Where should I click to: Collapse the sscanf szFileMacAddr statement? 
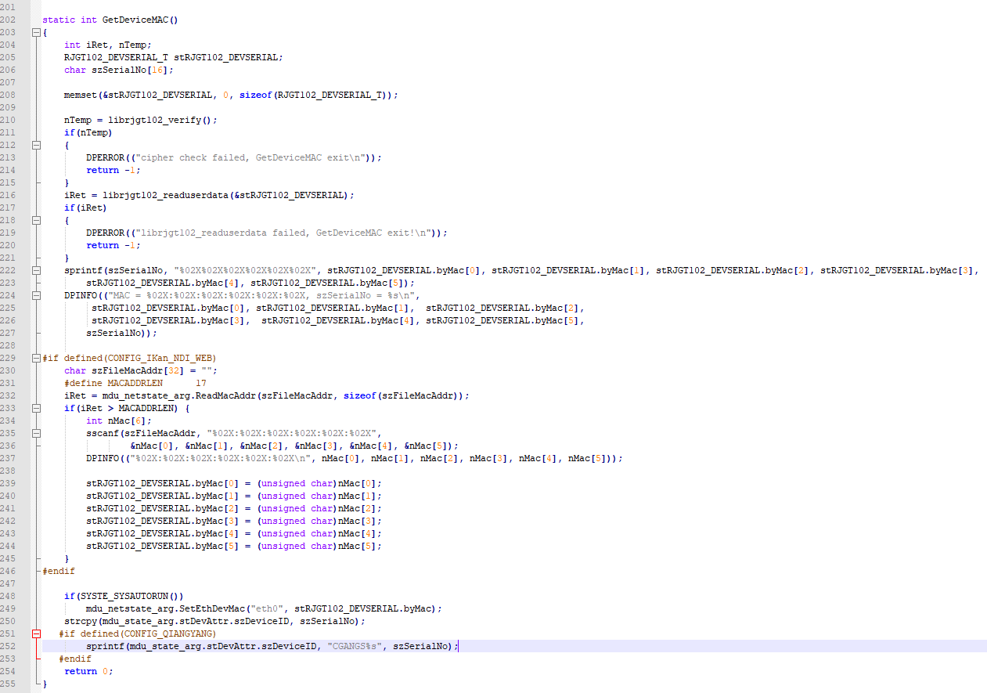click(x=36, y=433)
